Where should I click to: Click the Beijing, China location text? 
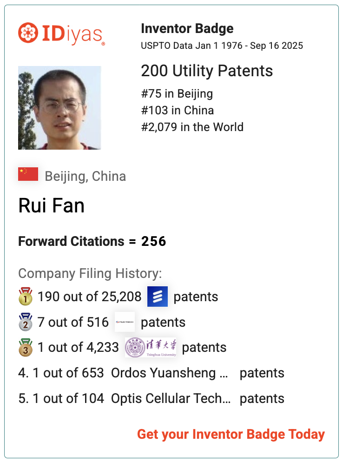coord(86,177)
